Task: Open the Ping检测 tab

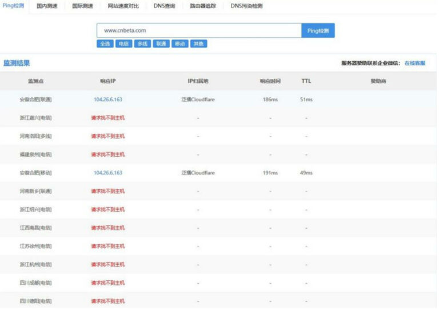Action: point(13,6)
